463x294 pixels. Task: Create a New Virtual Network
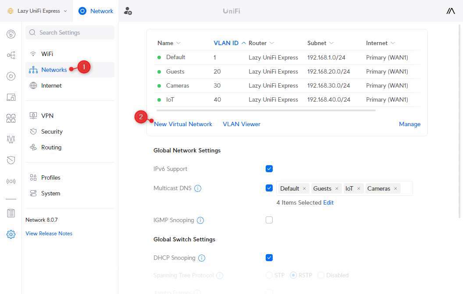pos(183,124)
